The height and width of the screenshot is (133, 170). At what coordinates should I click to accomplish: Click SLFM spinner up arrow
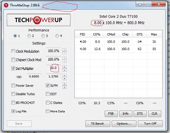point(65,84)
